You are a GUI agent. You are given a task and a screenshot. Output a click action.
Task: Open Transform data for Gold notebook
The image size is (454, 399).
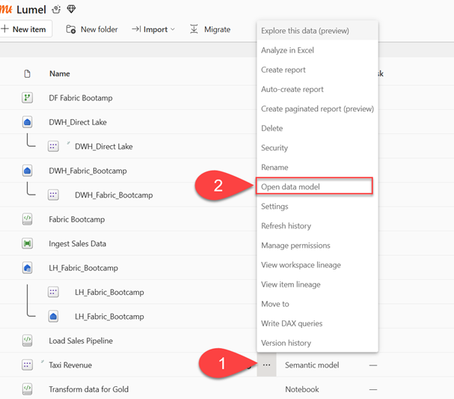tap(88, 389)
